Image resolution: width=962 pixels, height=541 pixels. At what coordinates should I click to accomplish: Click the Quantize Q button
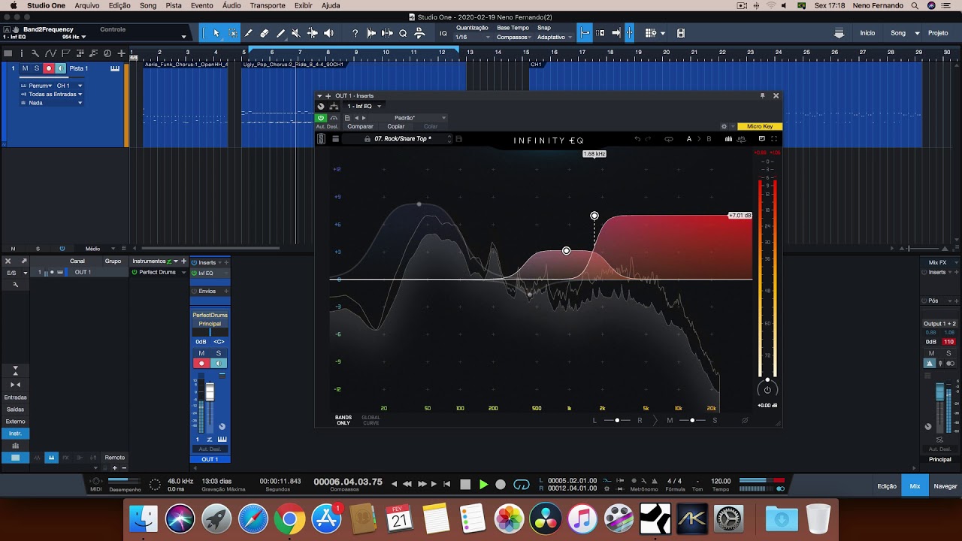coord(403,33)
